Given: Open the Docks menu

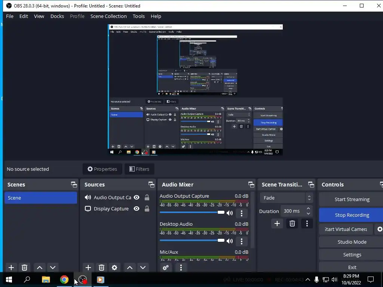Looking at the screenshot, I should coord(57,16).
